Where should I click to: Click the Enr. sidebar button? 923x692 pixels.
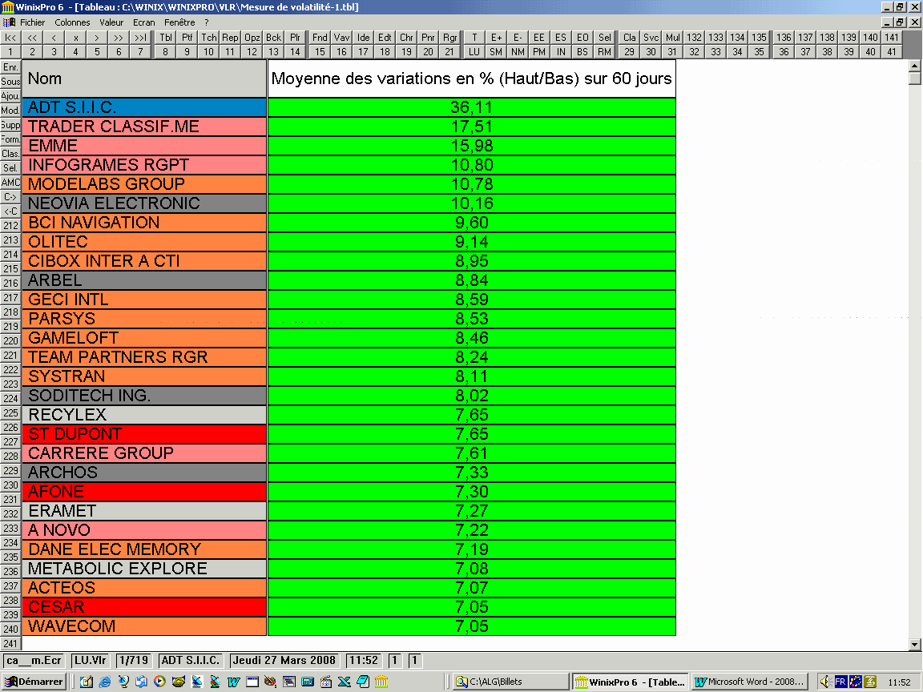pyautogui.click(x=10, y=67)
